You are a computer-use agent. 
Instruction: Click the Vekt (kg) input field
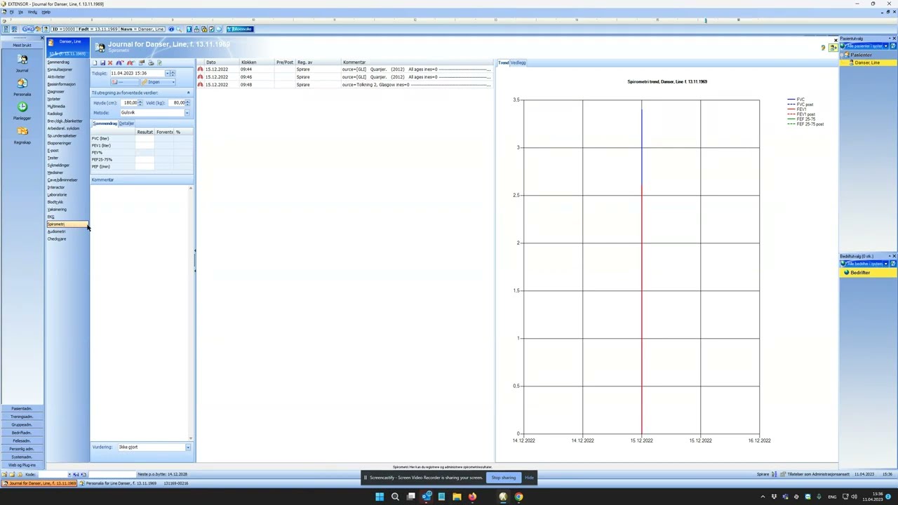point(177,103)
